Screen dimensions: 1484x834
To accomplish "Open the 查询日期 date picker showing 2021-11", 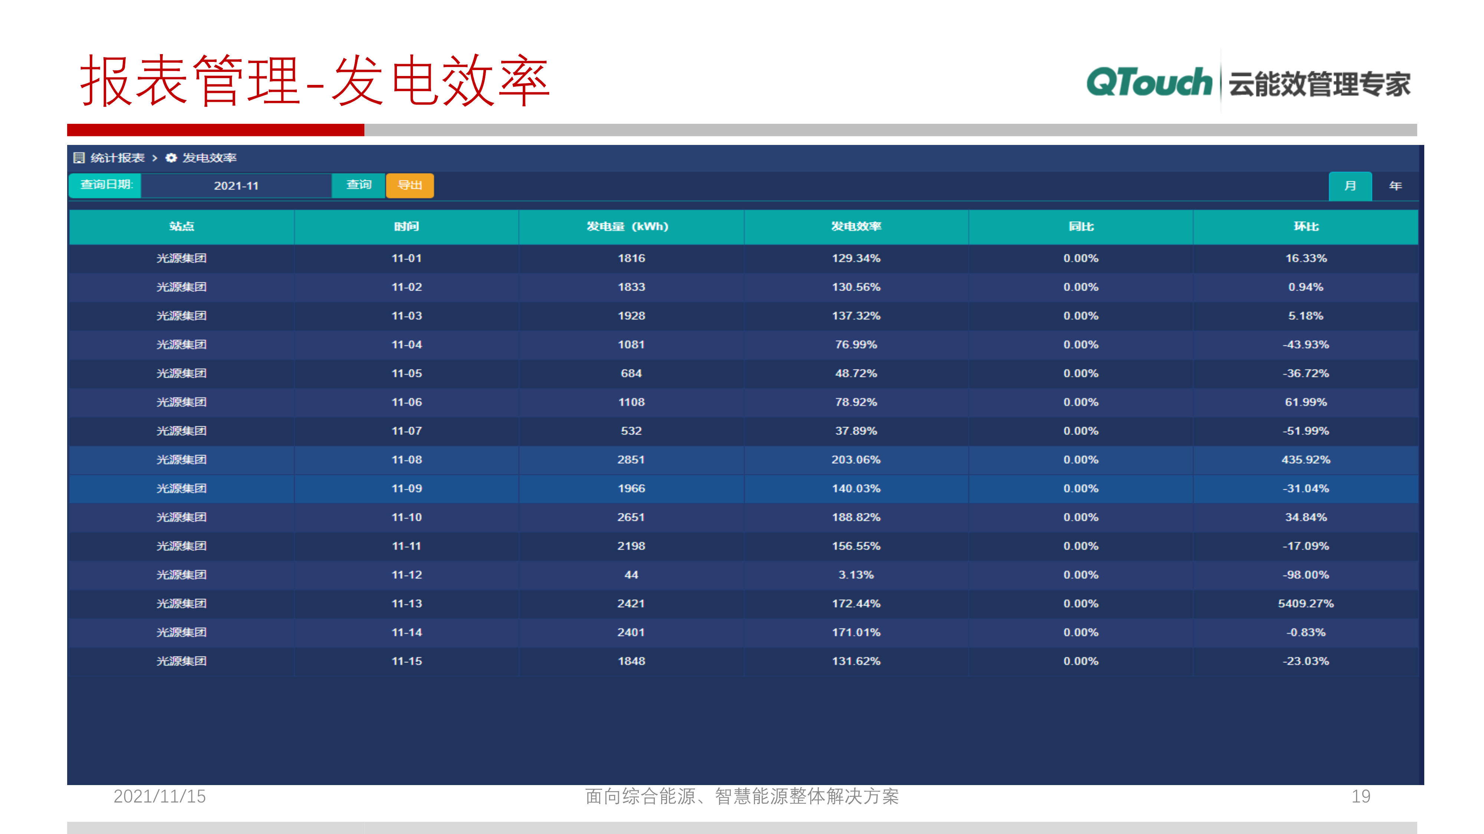I will click(x=236, y=185).
